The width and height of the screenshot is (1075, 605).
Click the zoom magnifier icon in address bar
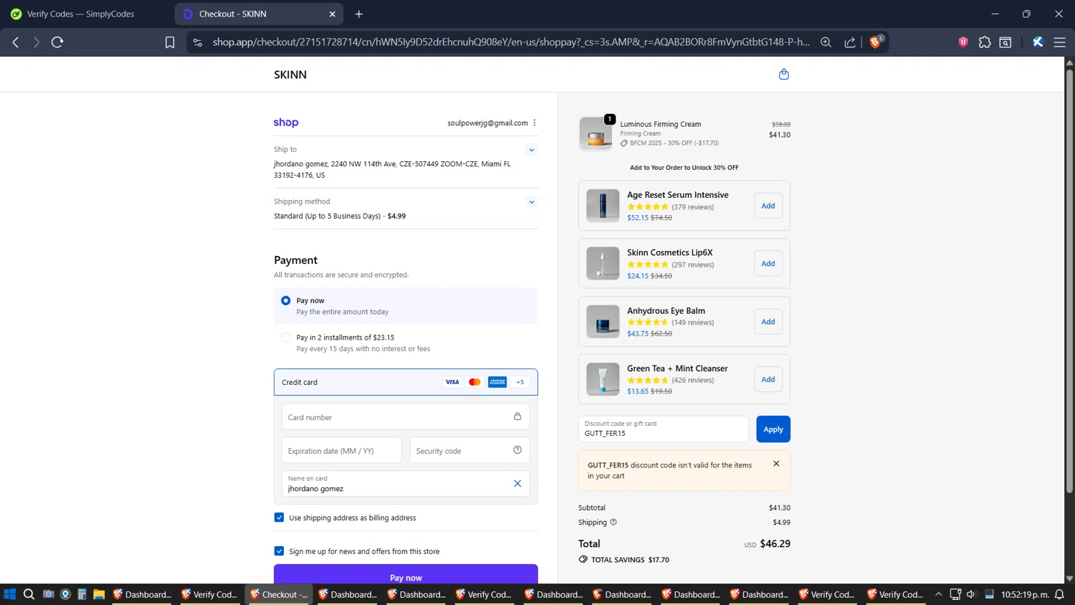pos(826,42)
